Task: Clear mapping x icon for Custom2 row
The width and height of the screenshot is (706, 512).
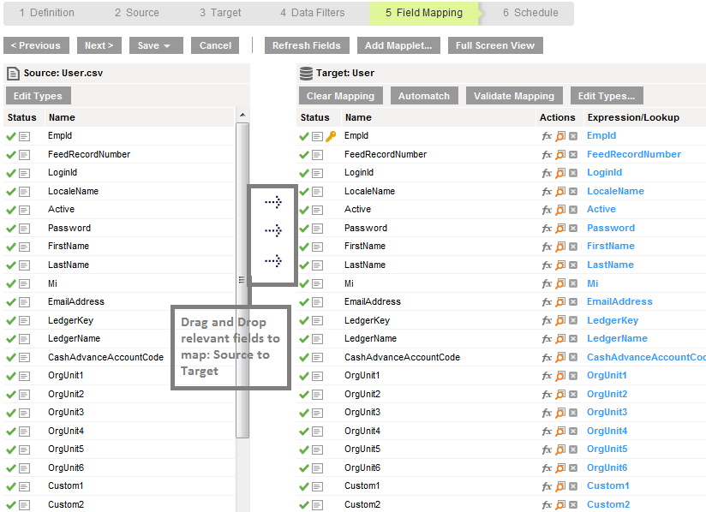Action: click(573, 505)
